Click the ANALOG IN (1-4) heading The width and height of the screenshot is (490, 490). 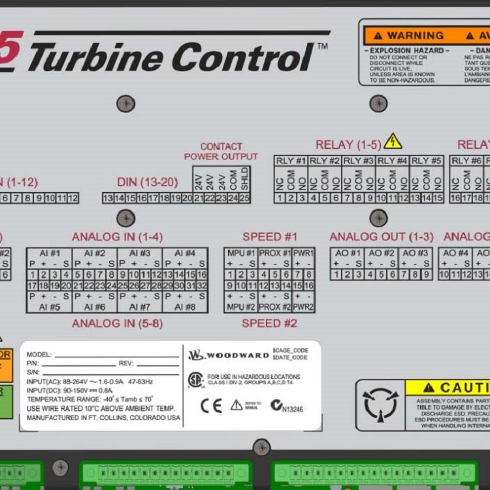(118, 237)
